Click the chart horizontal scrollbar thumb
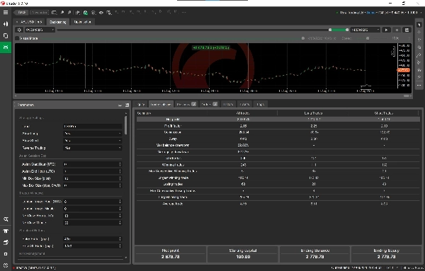Screen dimensions: 425x271 (407, 96)
